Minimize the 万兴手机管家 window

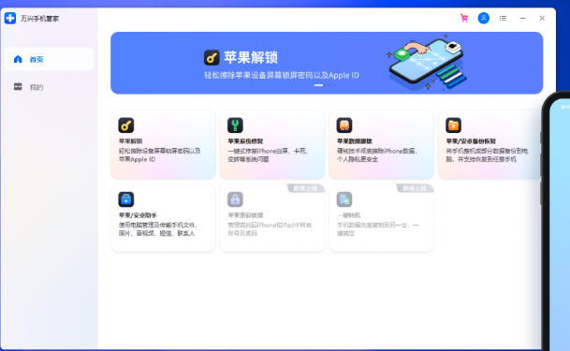point(523,18)
